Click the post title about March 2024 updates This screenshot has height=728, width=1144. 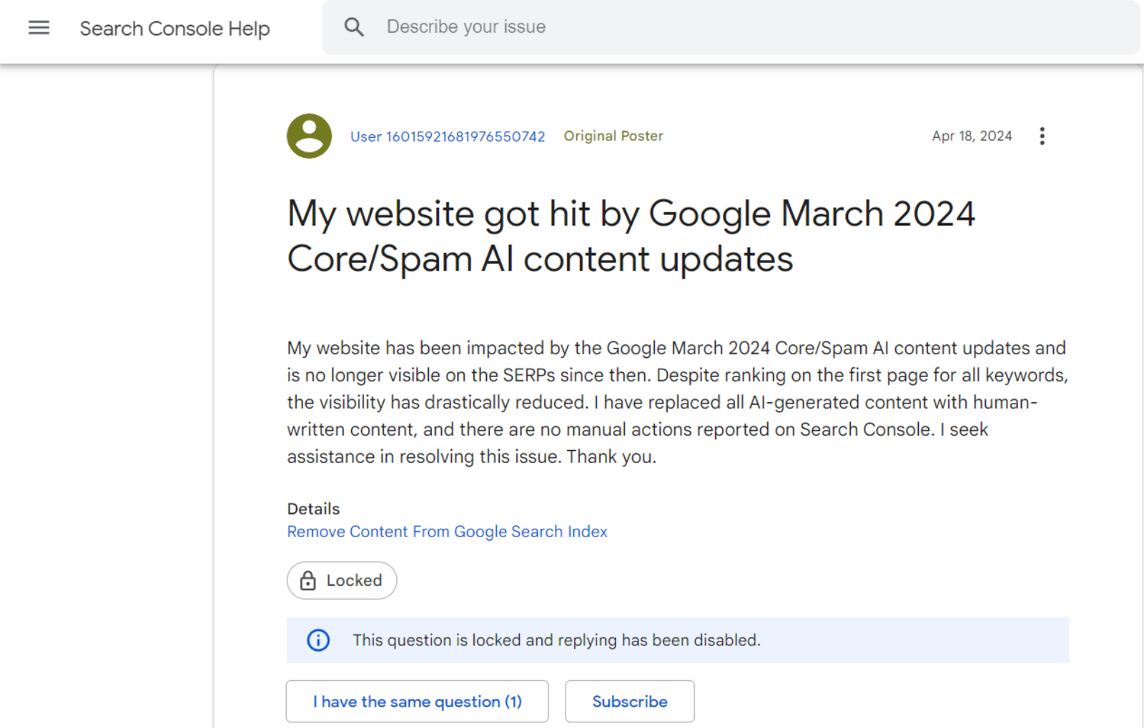631,236
